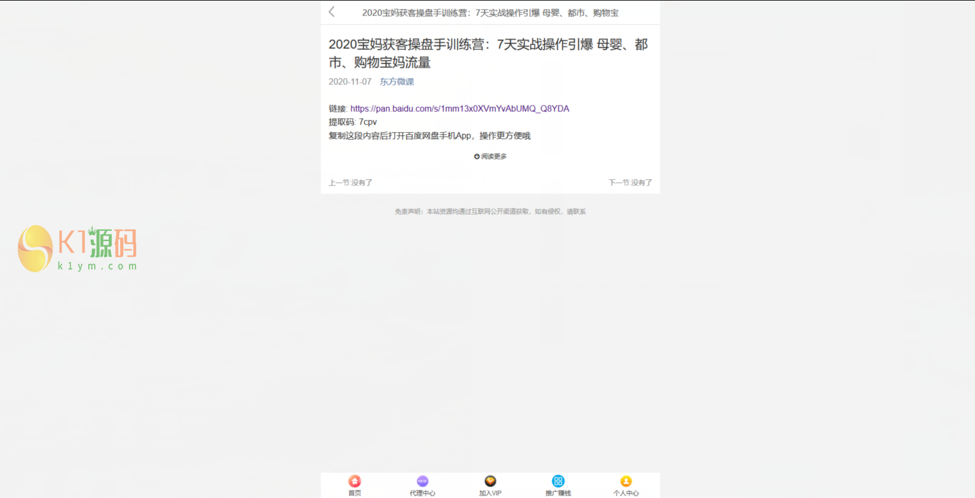Click the large article headline
This screenshot has width=975, height=498.
point(489,53)
